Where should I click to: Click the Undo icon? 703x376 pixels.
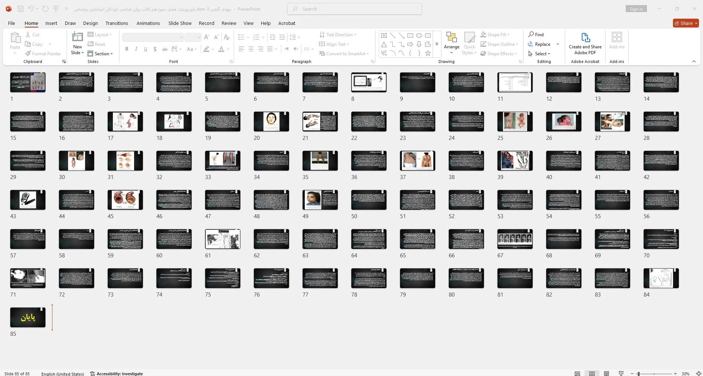pos(31,9)
